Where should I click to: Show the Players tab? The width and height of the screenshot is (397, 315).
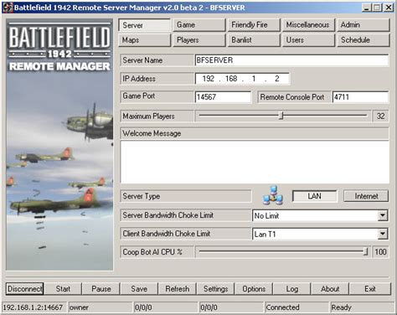(199, 40)
